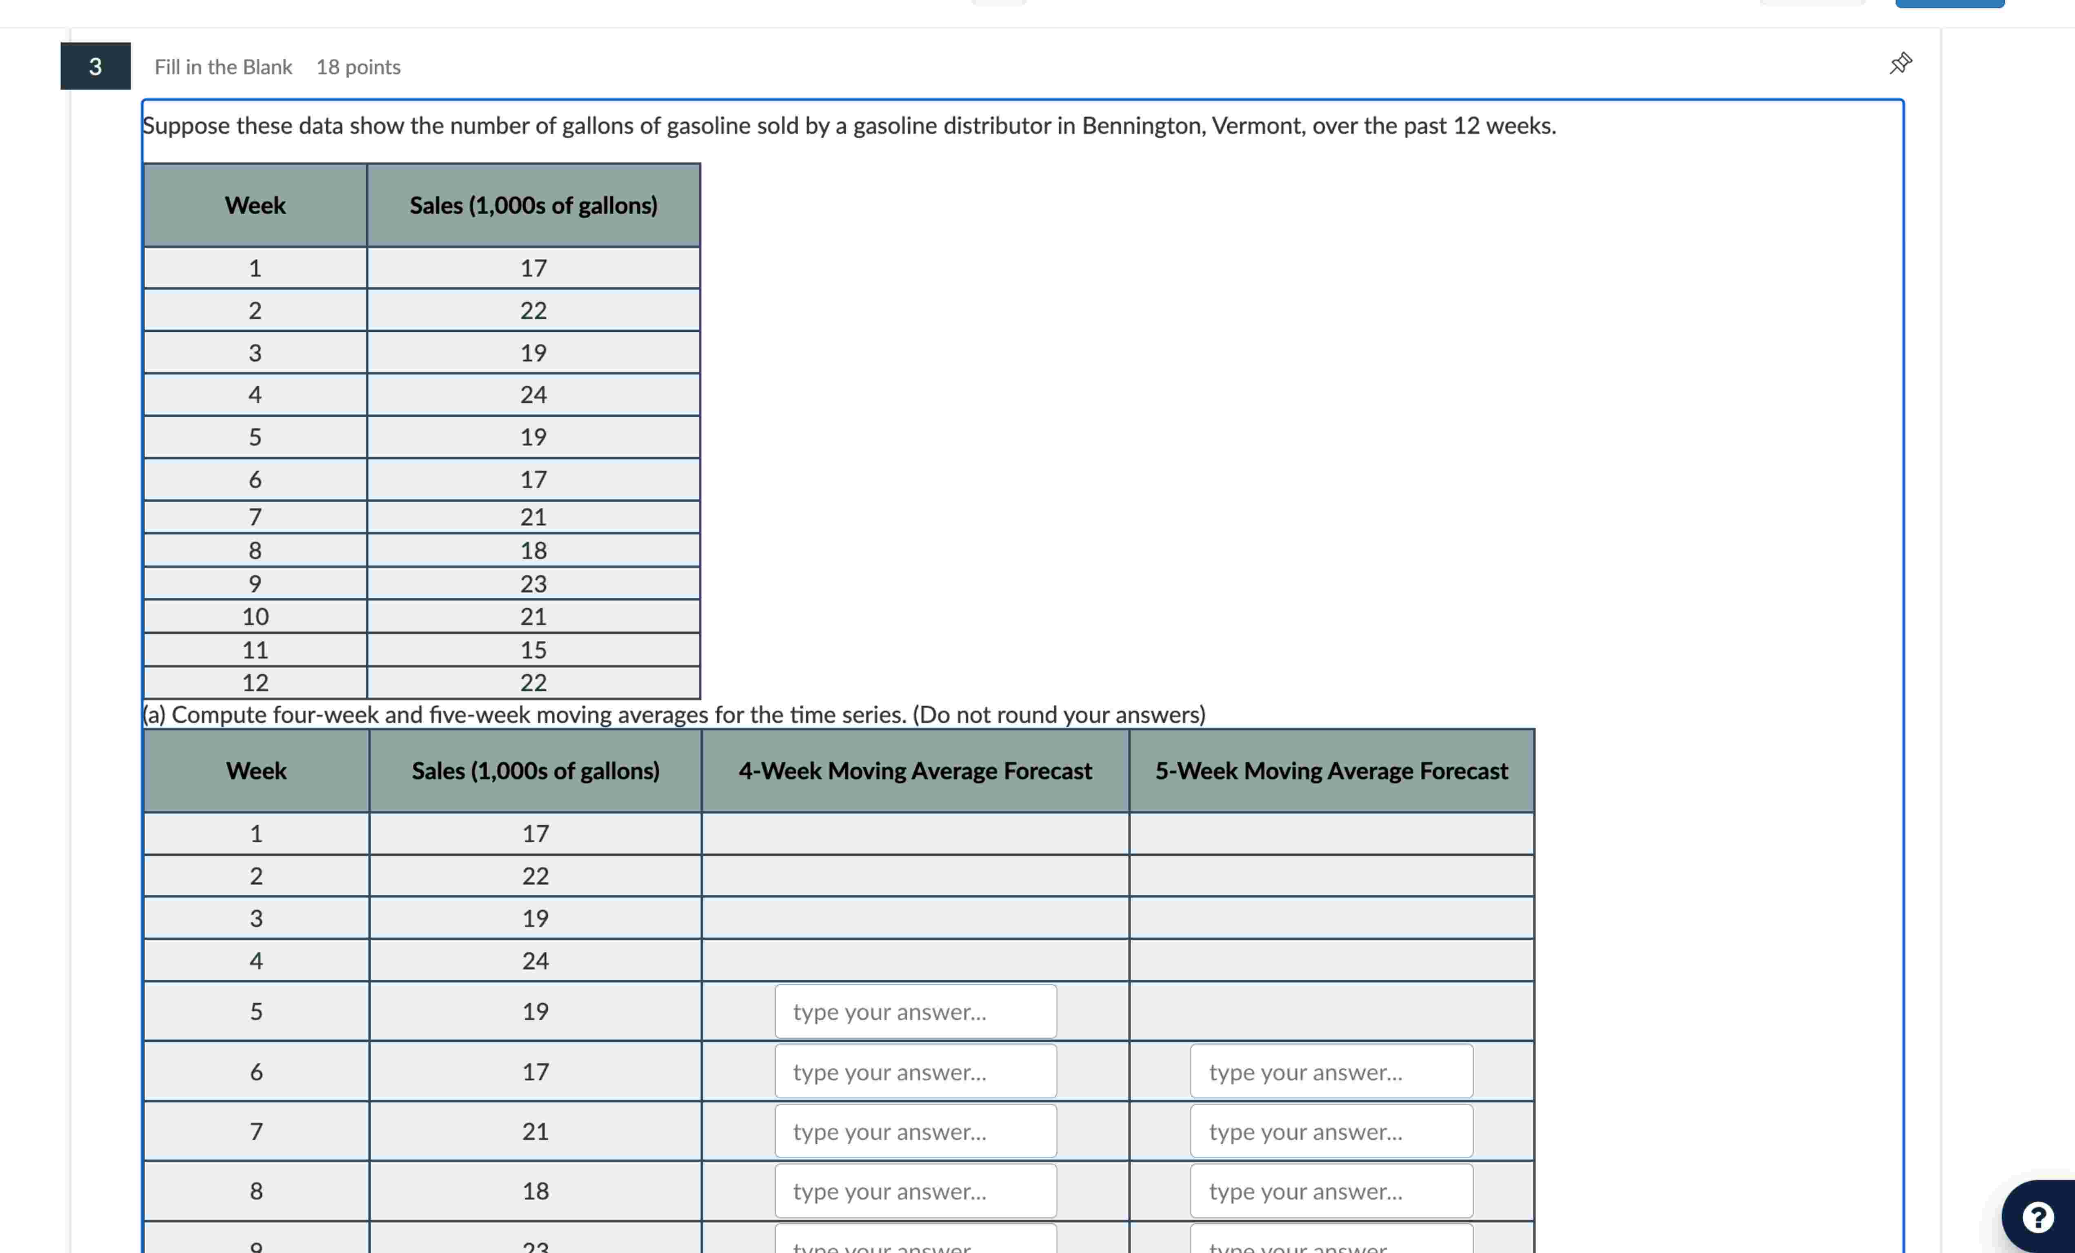Click week 6 five-week moving average input
This screenshot has height=1253, width=2075.
pos(1331,1071)
